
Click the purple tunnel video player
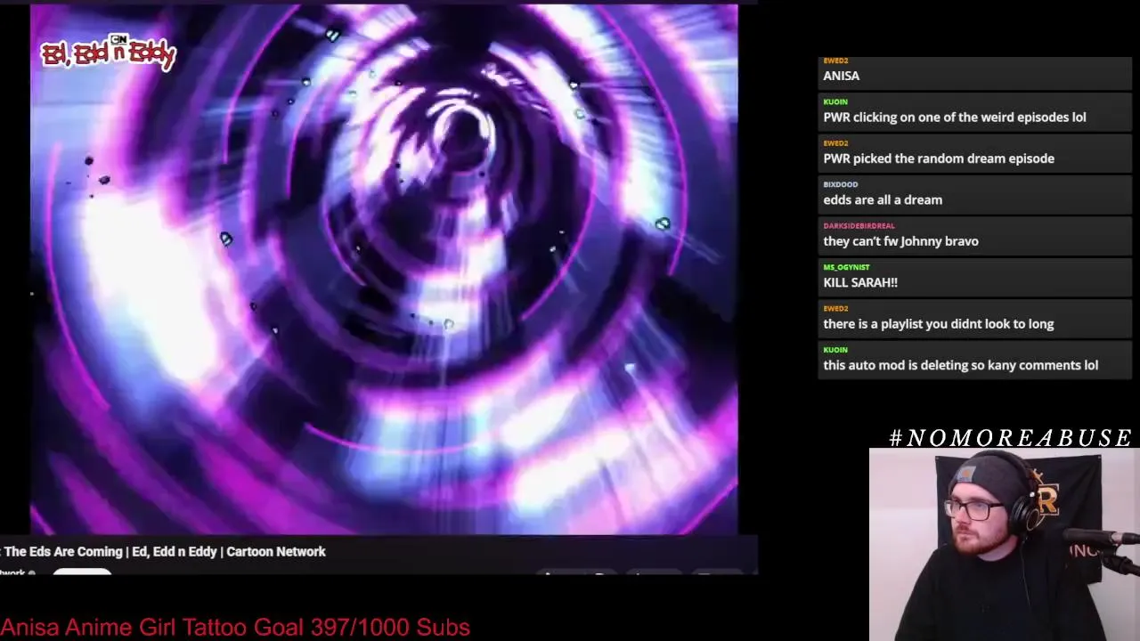coord(384,269)
